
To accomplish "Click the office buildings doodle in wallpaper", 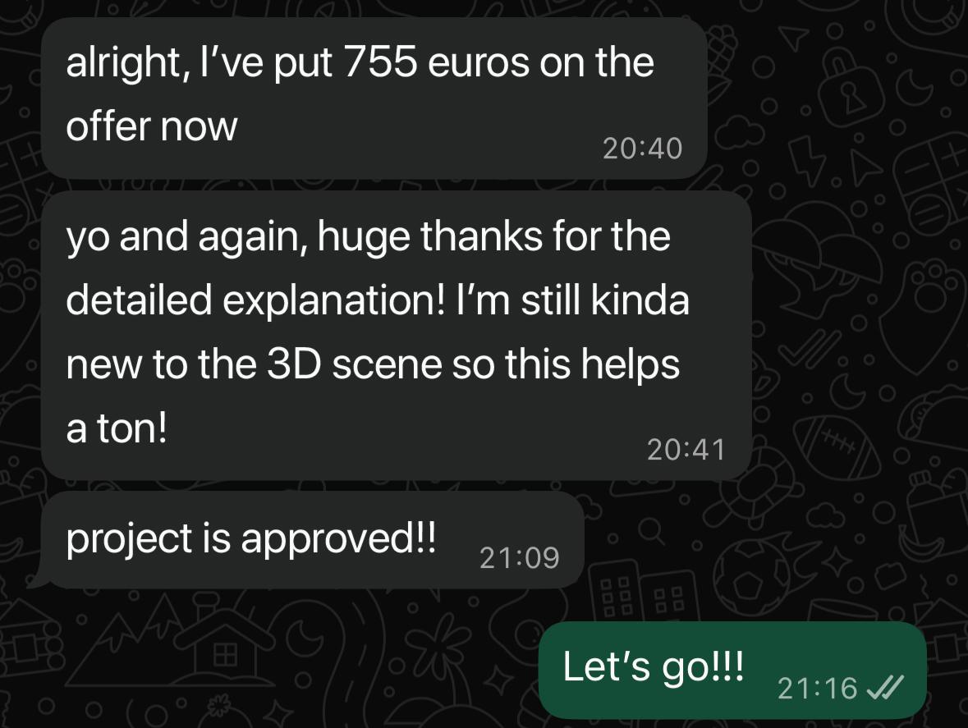I will (x=645, y=591).
